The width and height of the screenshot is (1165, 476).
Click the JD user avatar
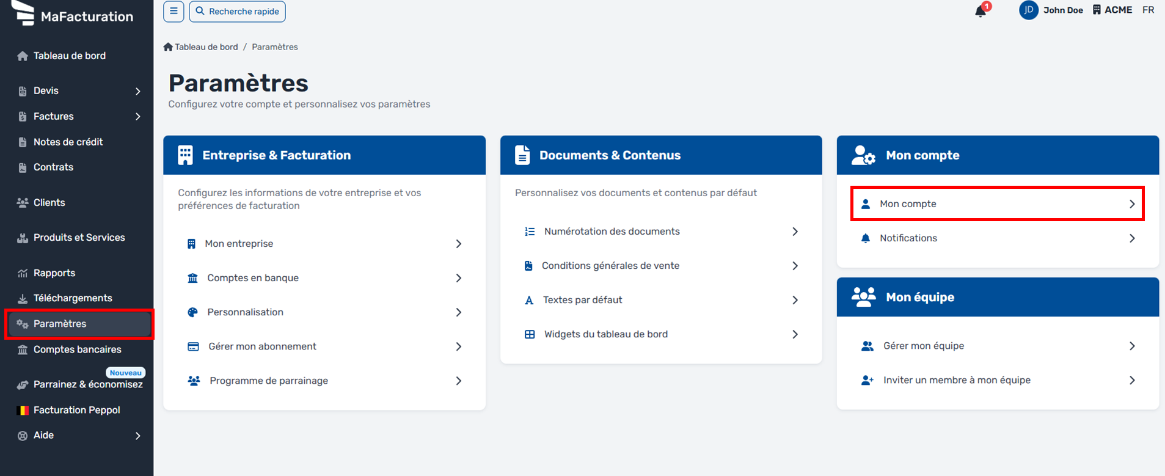coord(1029,10)
